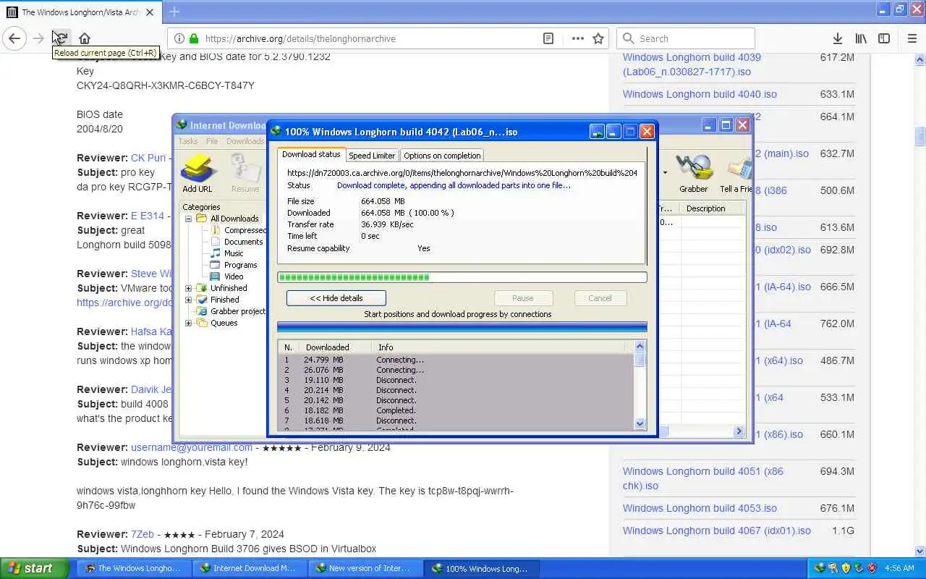The height and width of the screenshot is (579, 926).
Task: Click yellow security shield tray icon
Action: click(846, 568)
